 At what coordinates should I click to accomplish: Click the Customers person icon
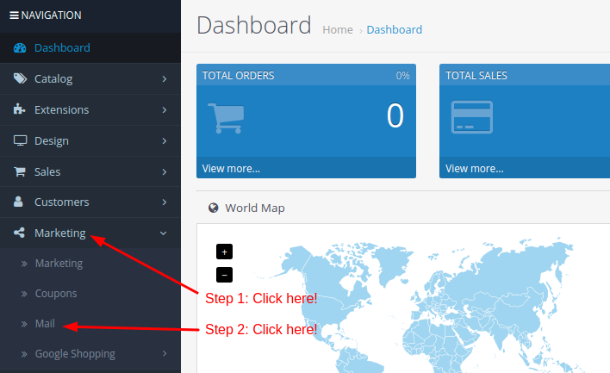[18, 202]
